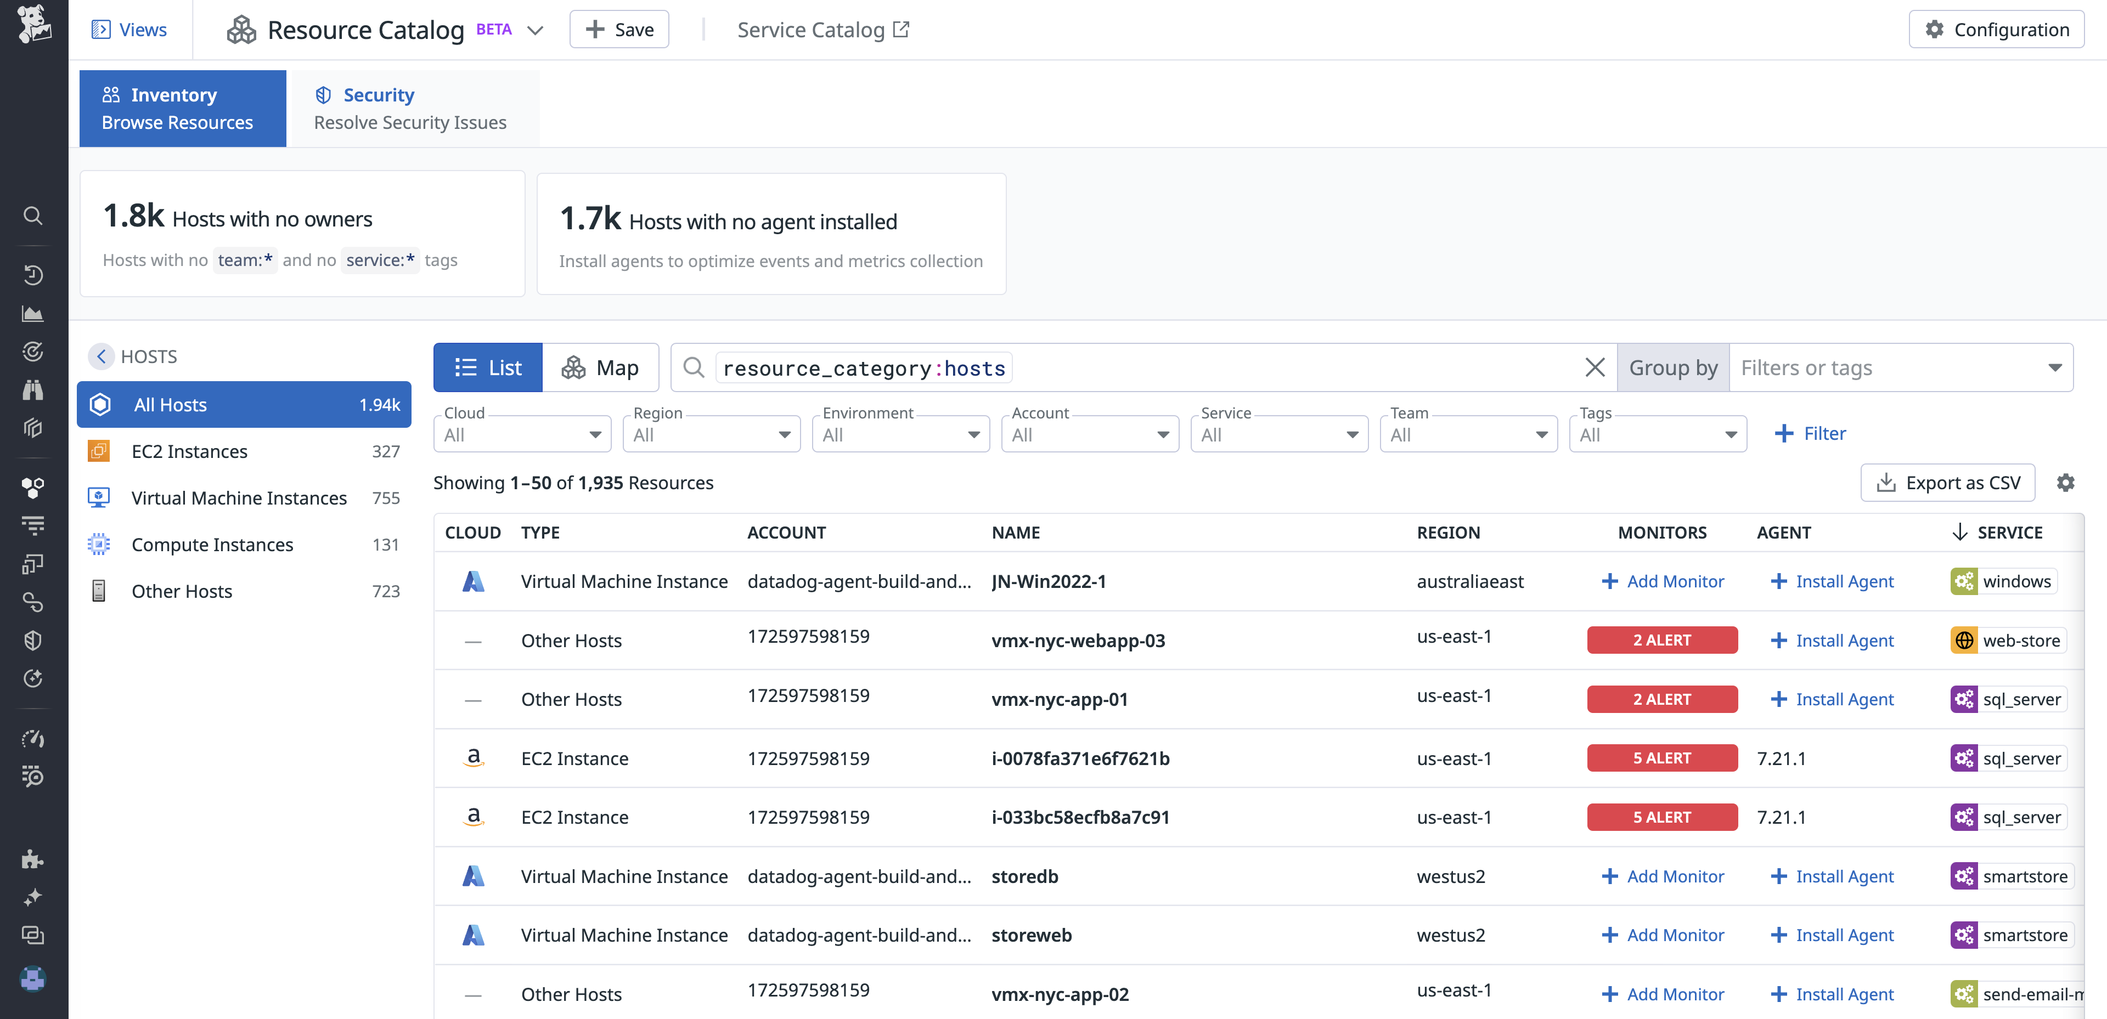Select the List view toggle

pos(487,367)
